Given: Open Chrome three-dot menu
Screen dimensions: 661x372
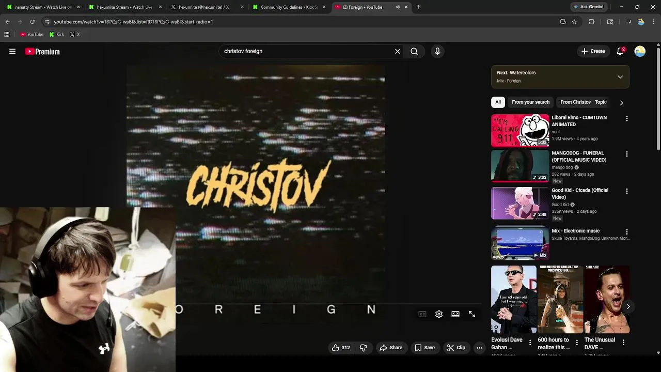Looking at the screenshot, I should (x=654, y=22).
